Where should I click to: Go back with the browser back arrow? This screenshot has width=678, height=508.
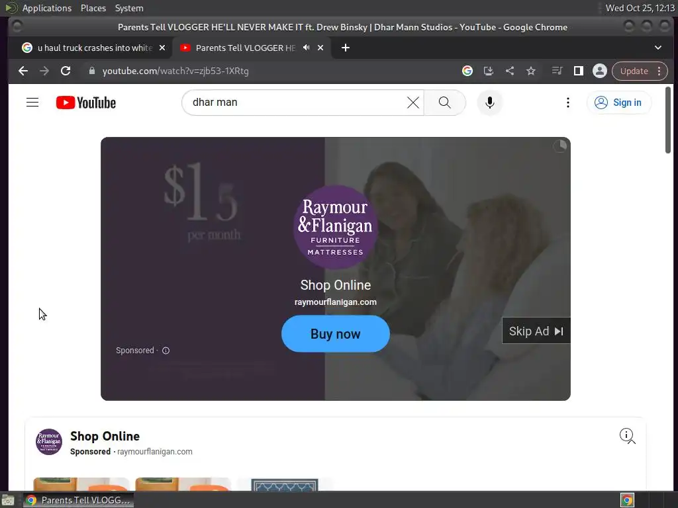23,71
